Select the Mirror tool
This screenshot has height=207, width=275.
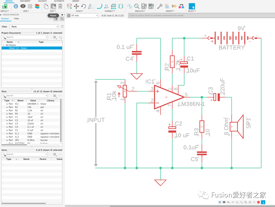click(91, 6)
